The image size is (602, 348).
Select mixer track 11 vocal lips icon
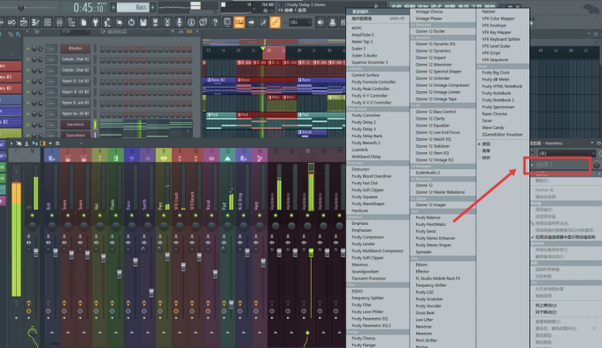pos(212,159)
